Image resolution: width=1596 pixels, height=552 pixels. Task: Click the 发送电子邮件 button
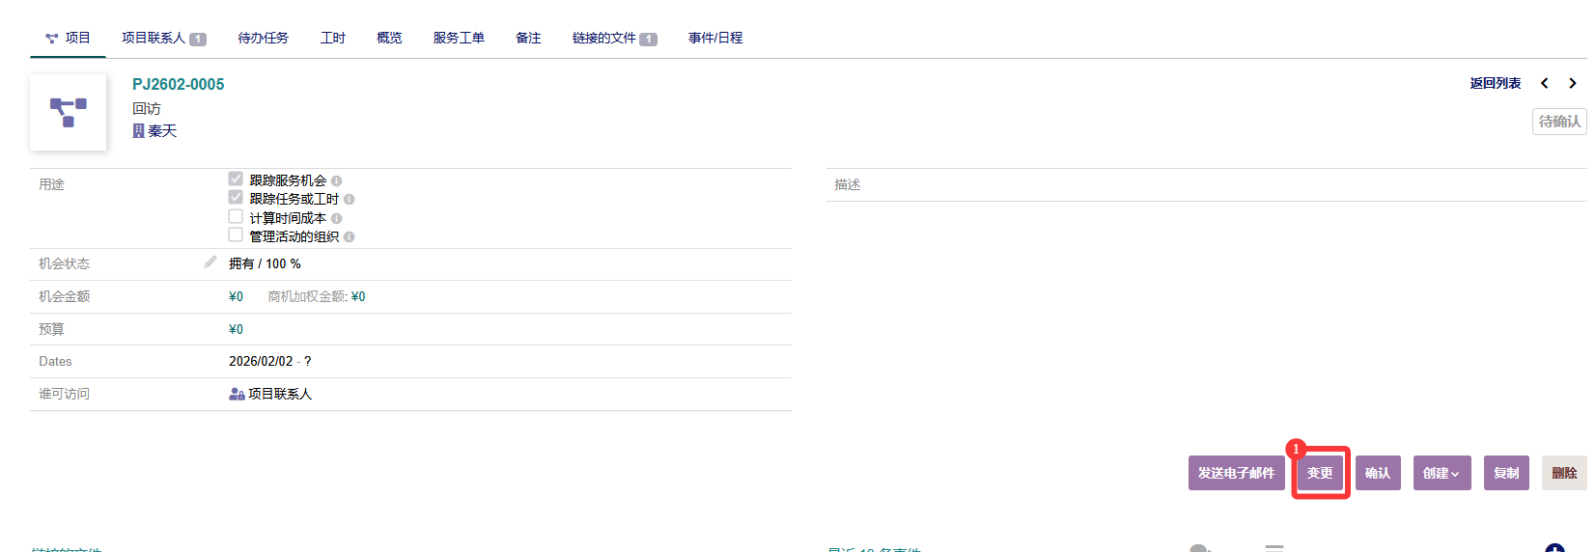coord(1236,473)
